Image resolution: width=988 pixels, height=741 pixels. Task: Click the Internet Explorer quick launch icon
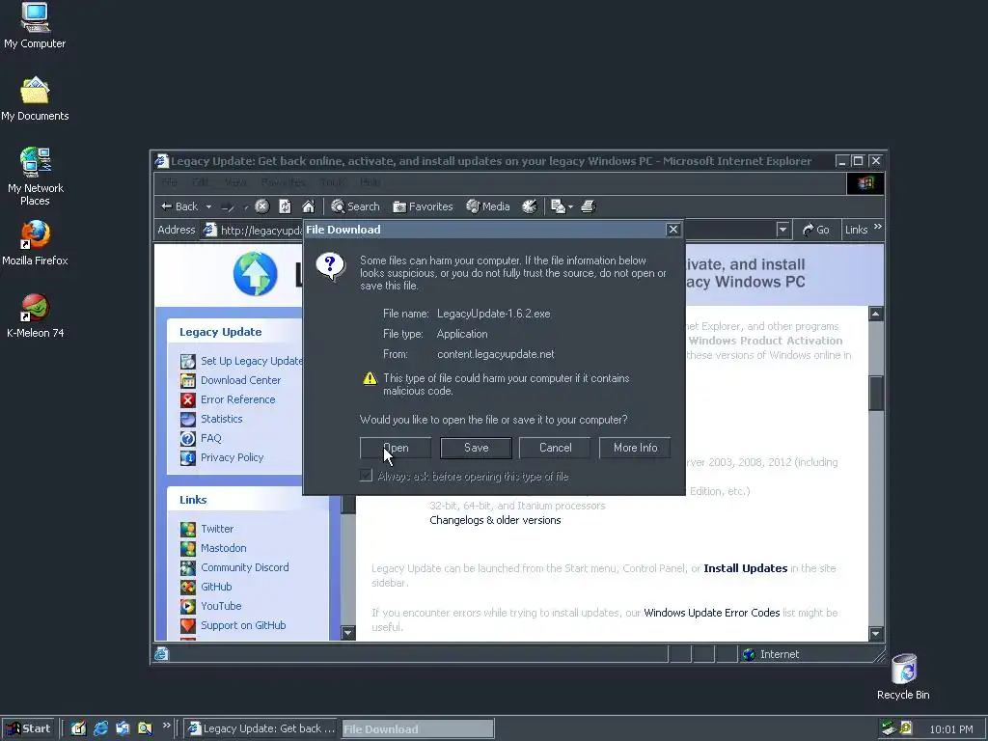100,728
